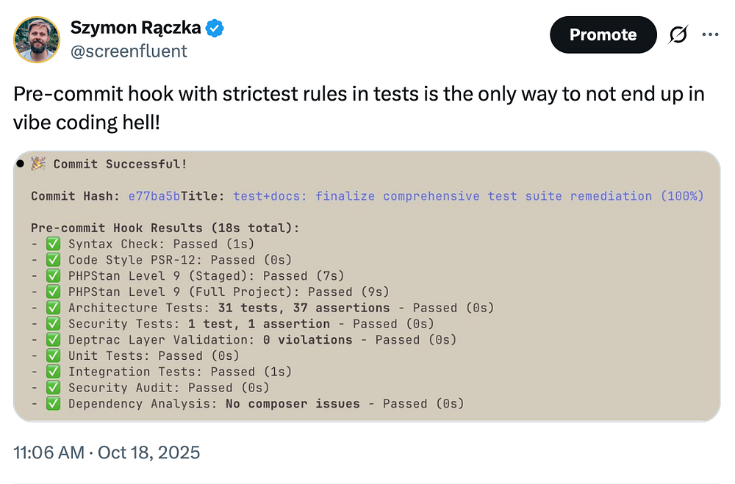Image resolution: width=735 pixels, height=484 pixels.
Task: Click the green check beside Architecture Tests
Action: (x=53, y=308)
